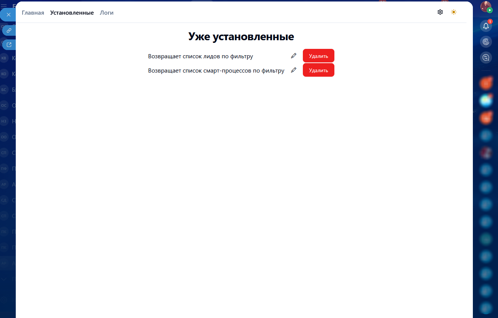Go to the Логи tab
This screenshot has height=318, width=498.
107,13
